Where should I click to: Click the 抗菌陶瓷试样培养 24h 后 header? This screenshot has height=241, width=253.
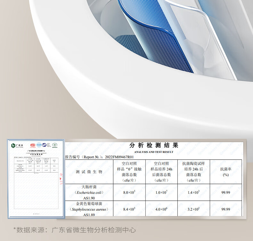pos(193,172)
